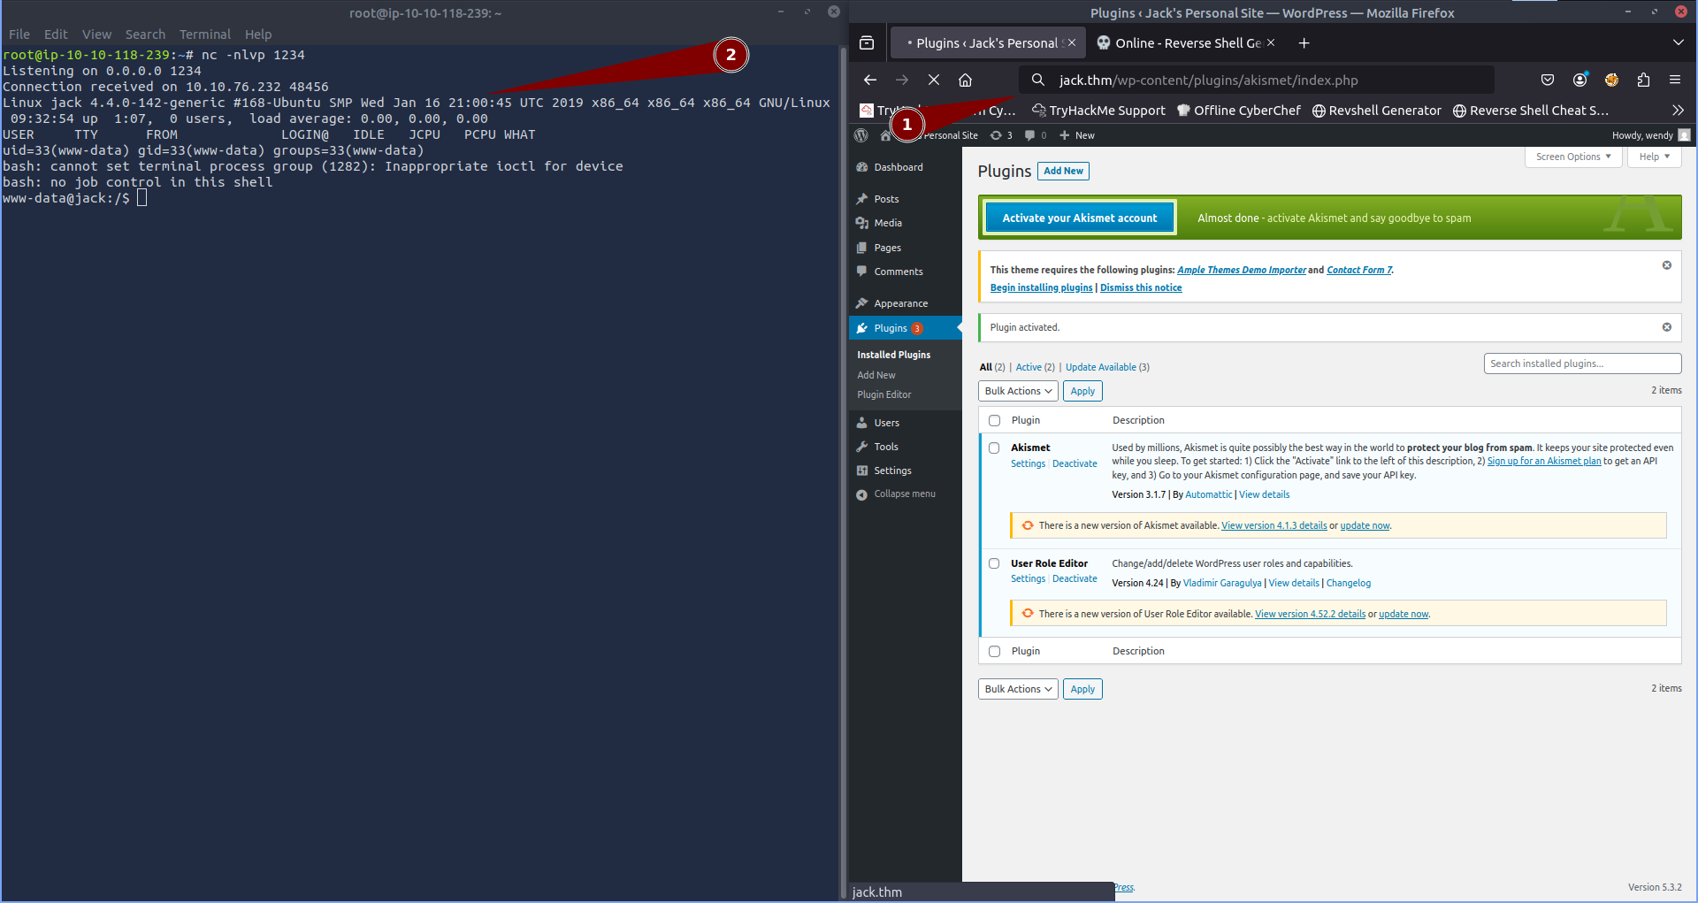Show more bookmarks toolbar chevron
Viewport: 1698px width, 903px height.
click(x=1678, y=111)
